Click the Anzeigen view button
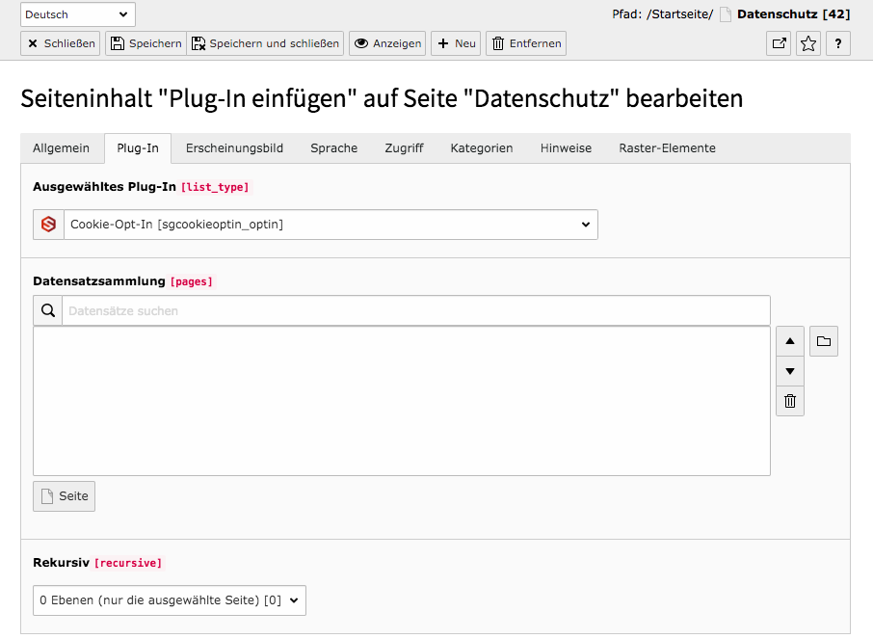 [x=387, y=43]
